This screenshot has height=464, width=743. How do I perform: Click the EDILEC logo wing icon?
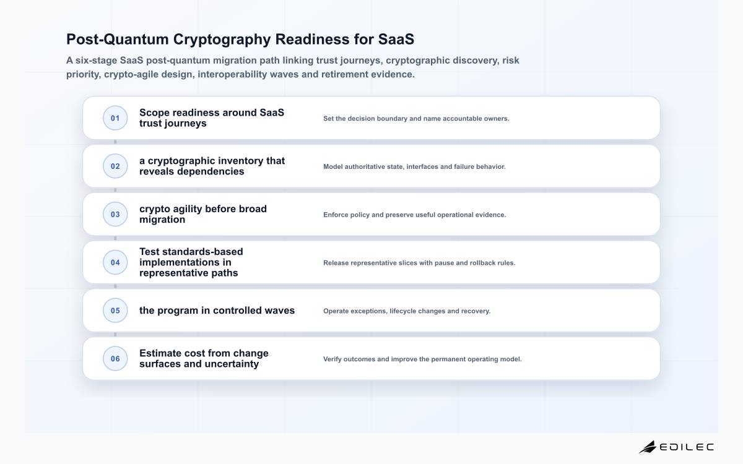[648, 447]
